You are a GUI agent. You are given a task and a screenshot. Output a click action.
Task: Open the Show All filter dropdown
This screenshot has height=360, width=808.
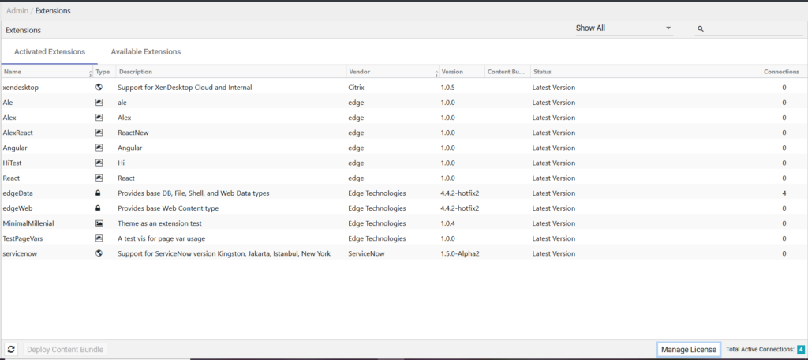(624, 28)
